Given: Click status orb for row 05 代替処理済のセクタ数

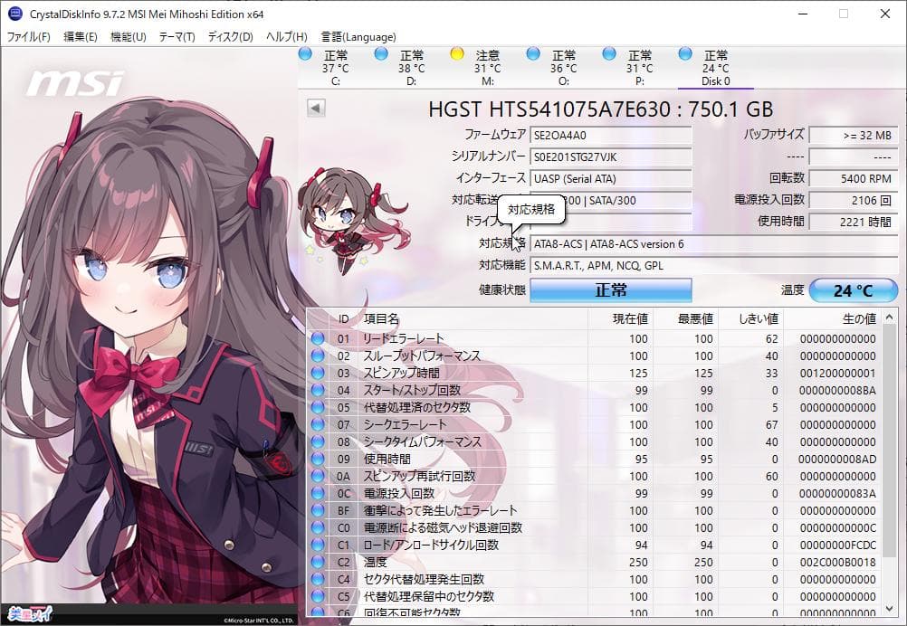Looking at the screenshot, I should (318, 407).
